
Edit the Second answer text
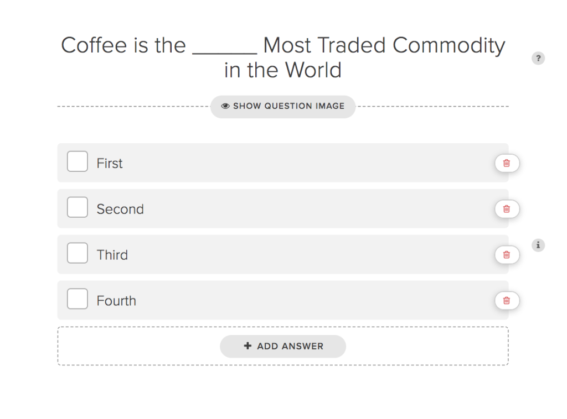(x=120, y=209)
